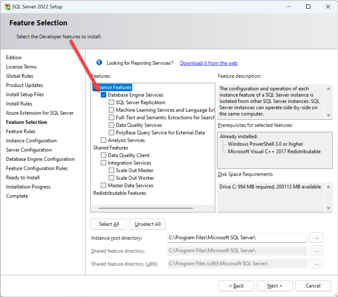Viewport: 338px width, 297px height.
Task: Click Windows PowerShell 3.0 or higher entry
Action: (265, 144)
